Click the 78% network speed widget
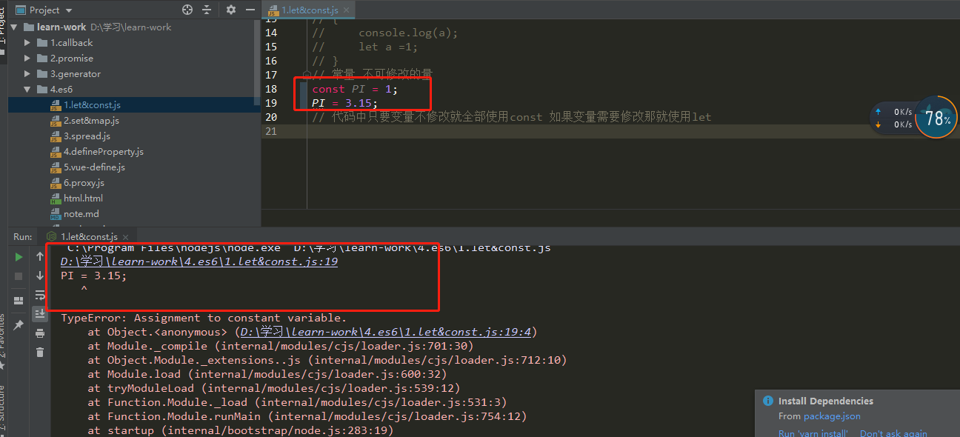960x437 pixels. point(936,117)
